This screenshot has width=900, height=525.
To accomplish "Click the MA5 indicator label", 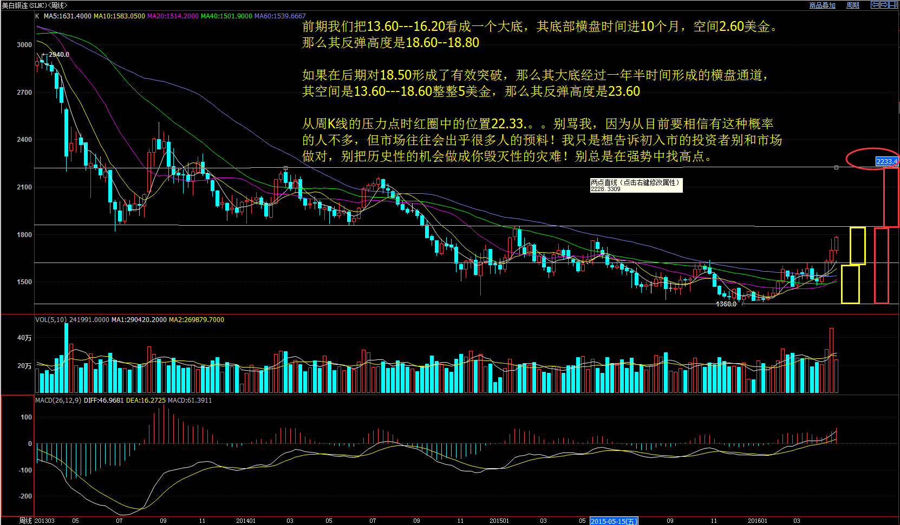I will point(67,16).
